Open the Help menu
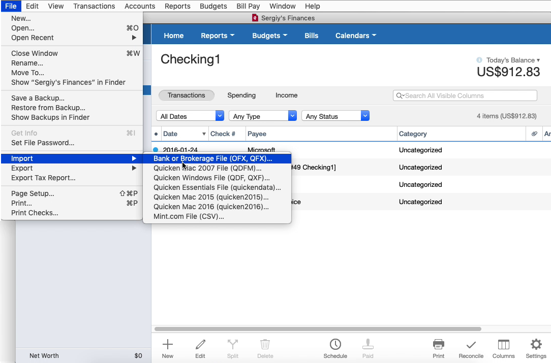 click(313, 6)
